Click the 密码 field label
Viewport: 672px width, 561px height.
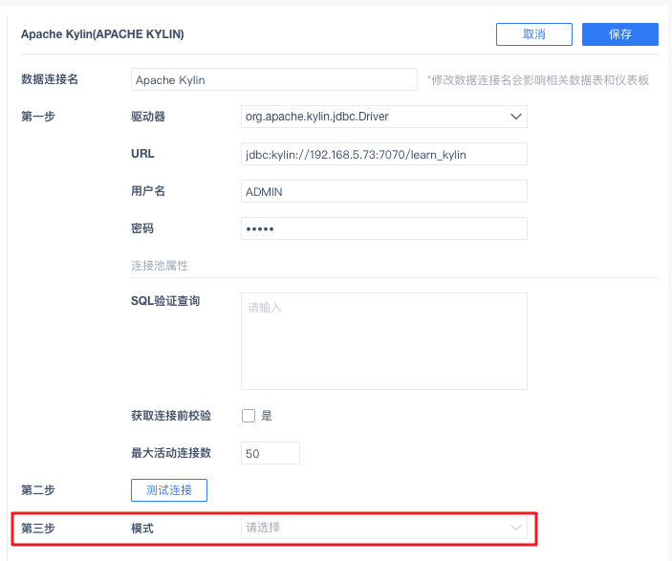142,228
